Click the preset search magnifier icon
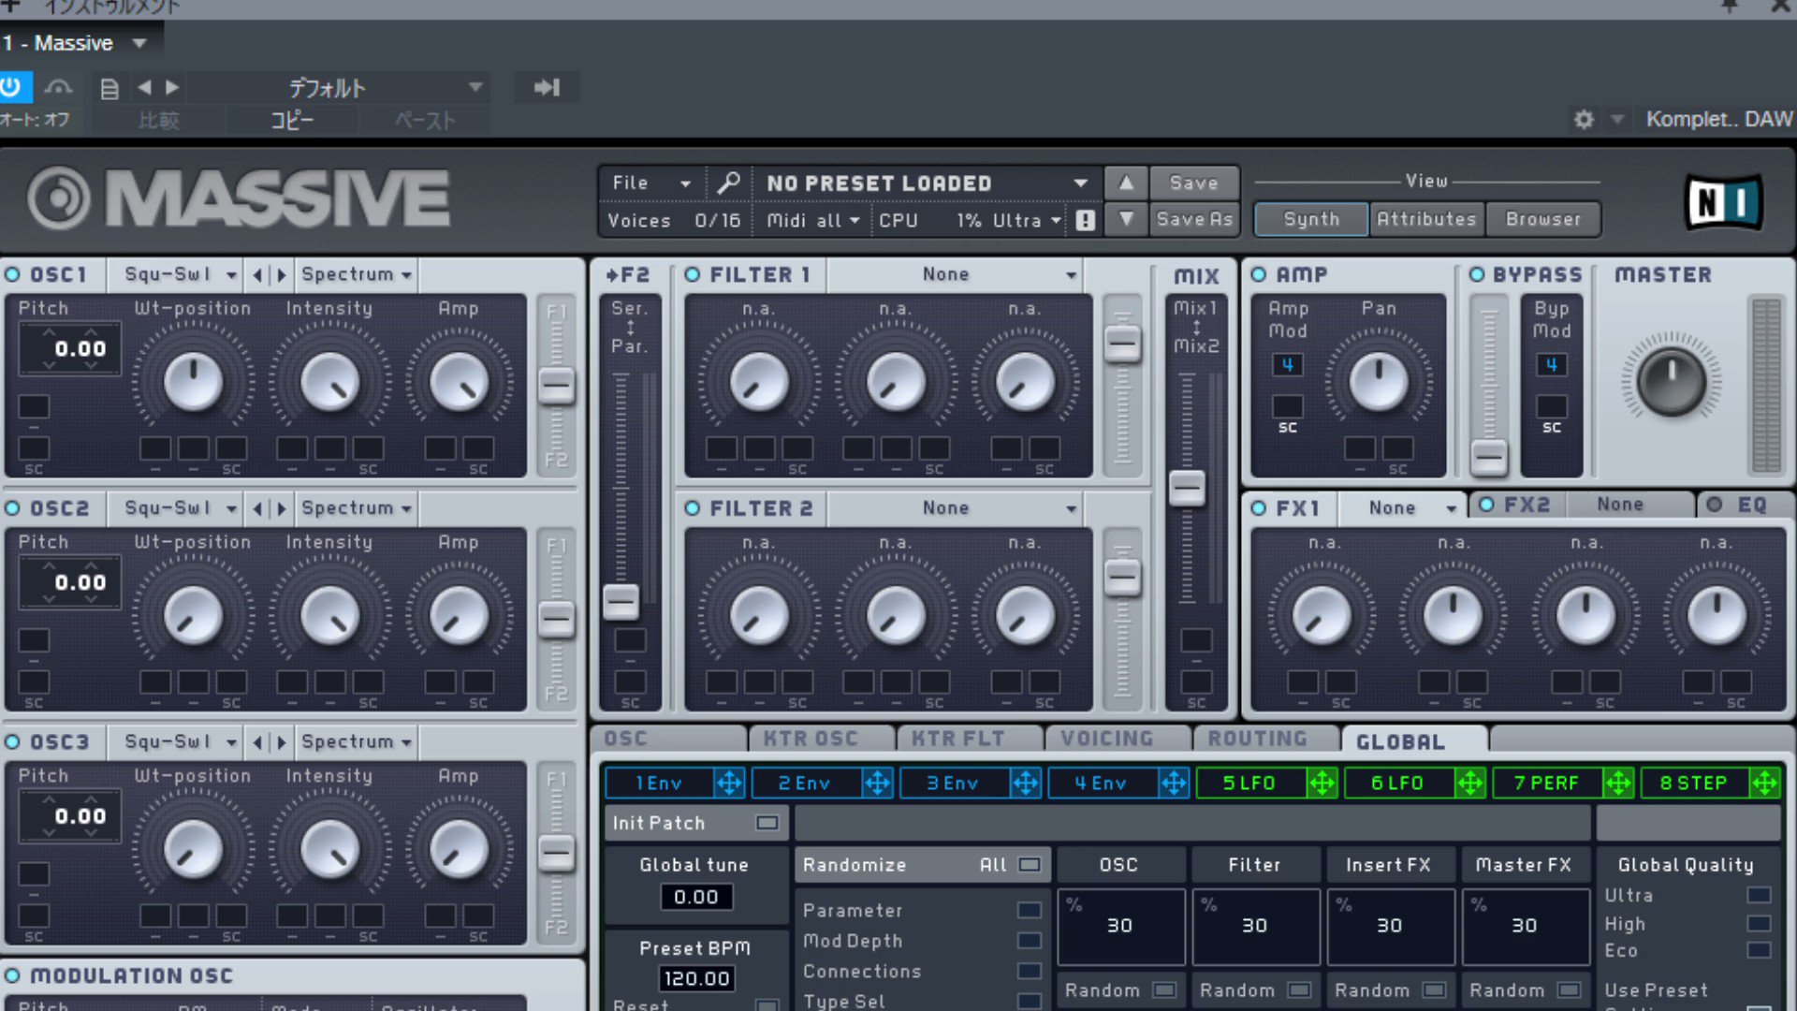1797x1011 pixels. coord(728,183)
